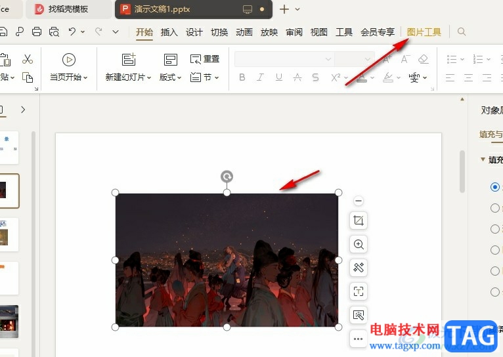Click the print icon in quick toolbar
The height and width of the screenshot is (357, 503).
(37, 31)
